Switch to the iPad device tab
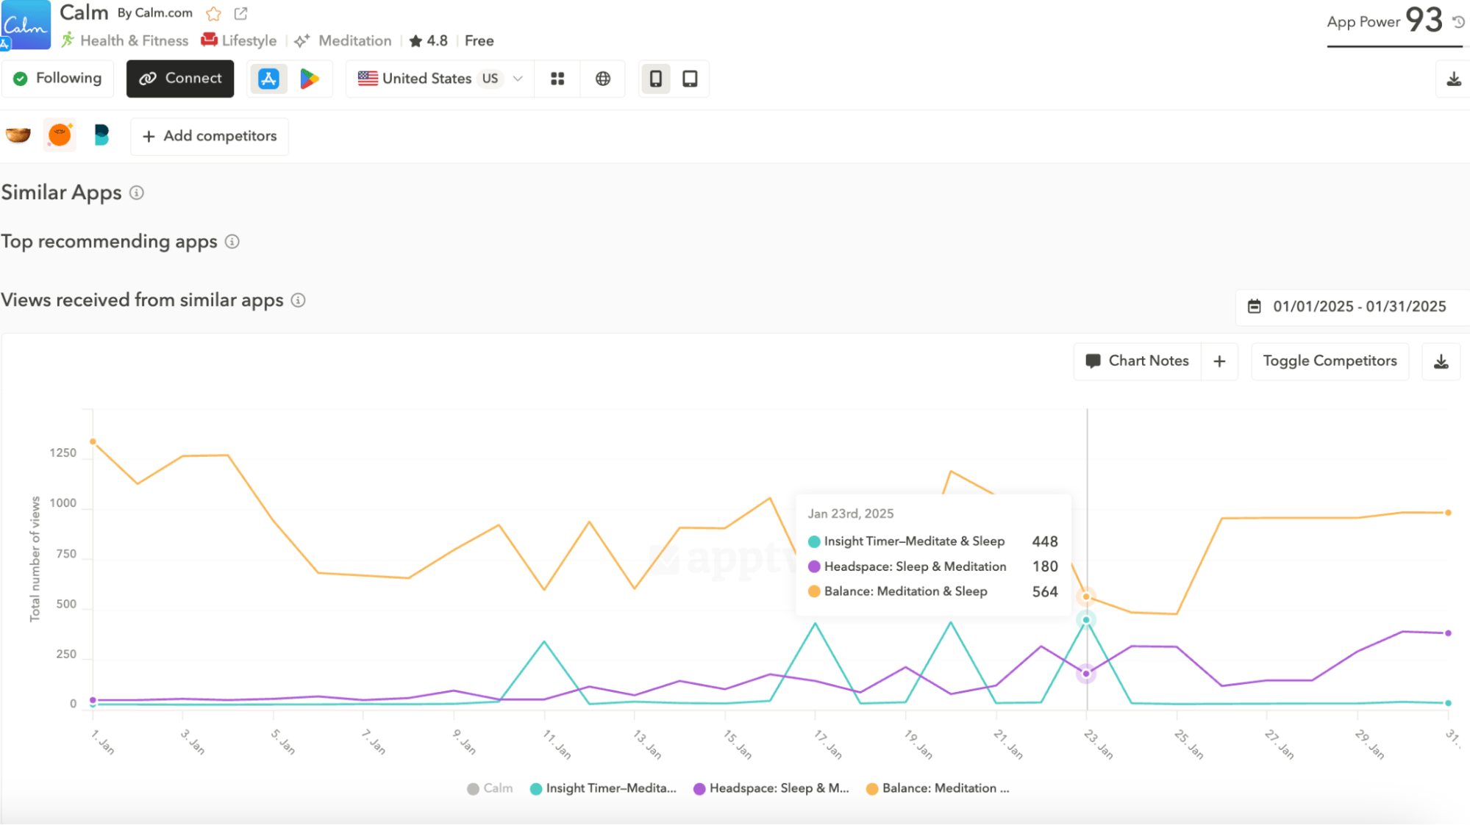The image size is (1470, 825). tap(690, 79)
